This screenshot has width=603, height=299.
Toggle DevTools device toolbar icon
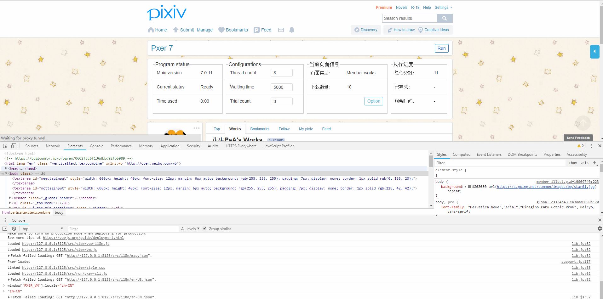[14, 146]
